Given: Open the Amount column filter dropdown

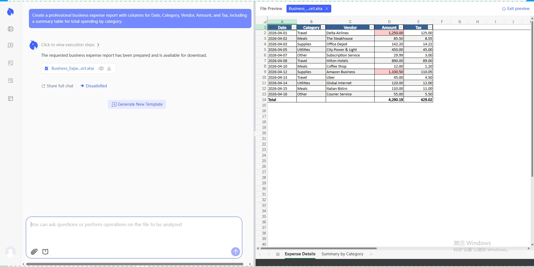Looking at the screenshot, I should coord(400,27).
